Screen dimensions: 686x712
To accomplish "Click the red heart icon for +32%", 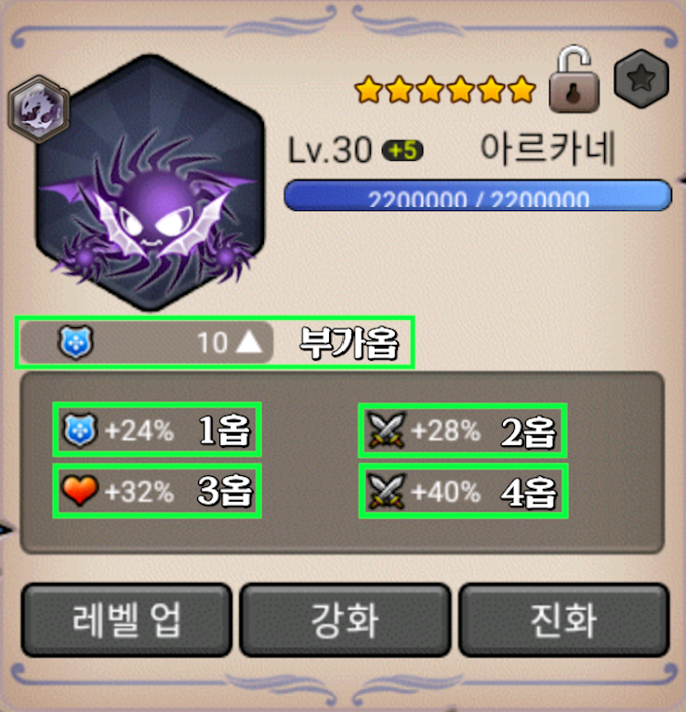I will 79,491.
